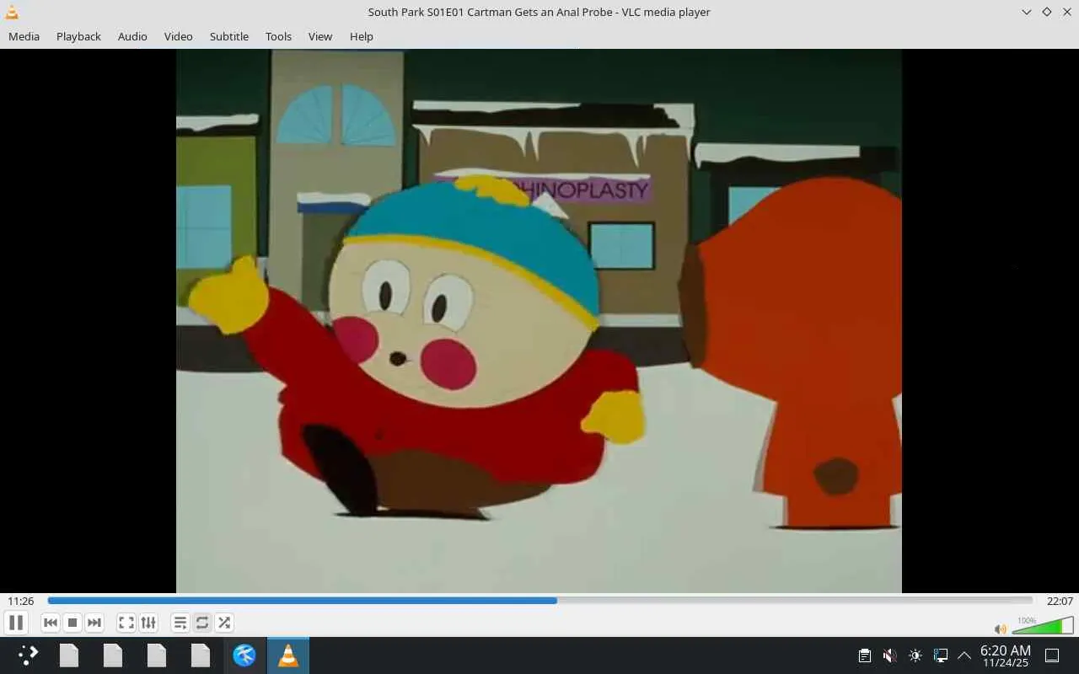The image size is (1079, 674).
Task: Toggle loop repeat mode
Action: (x=202, y=623)
